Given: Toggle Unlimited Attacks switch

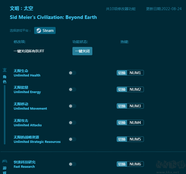Looking at the screenshot, I should coord(72,123).
